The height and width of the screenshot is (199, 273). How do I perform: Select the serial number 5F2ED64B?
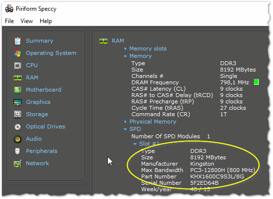pyautogui.click(x=204, y=183)
